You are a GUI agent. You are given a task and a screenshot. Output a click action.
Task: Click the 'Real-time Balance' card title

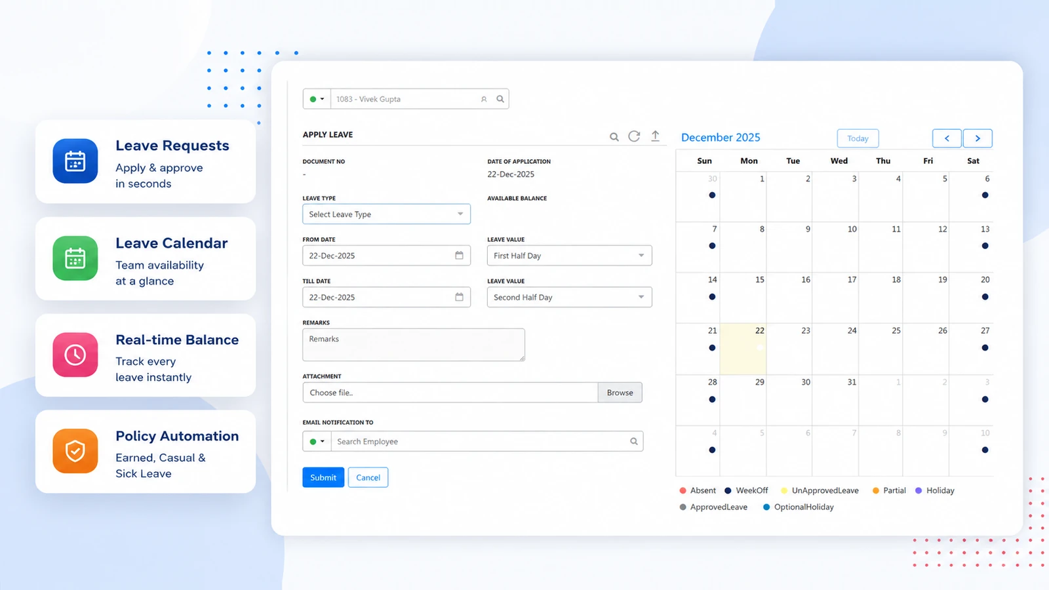(177, 340)
